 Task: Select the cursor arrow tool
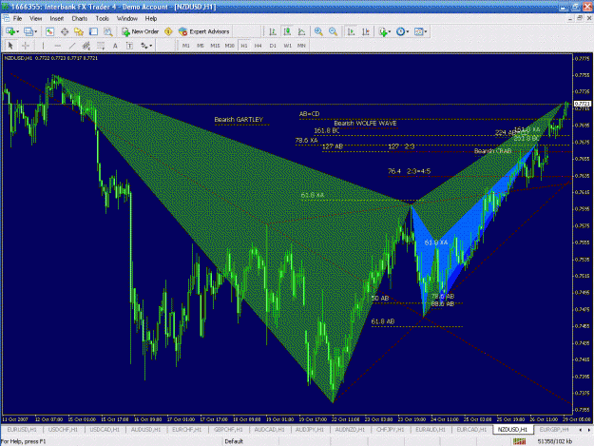click(10, 46)
